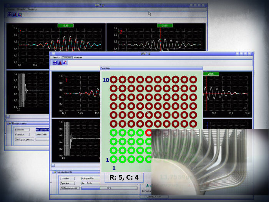
Task: Click the histogram icon in the front window toolbar
Action: (x=60, y=62)
